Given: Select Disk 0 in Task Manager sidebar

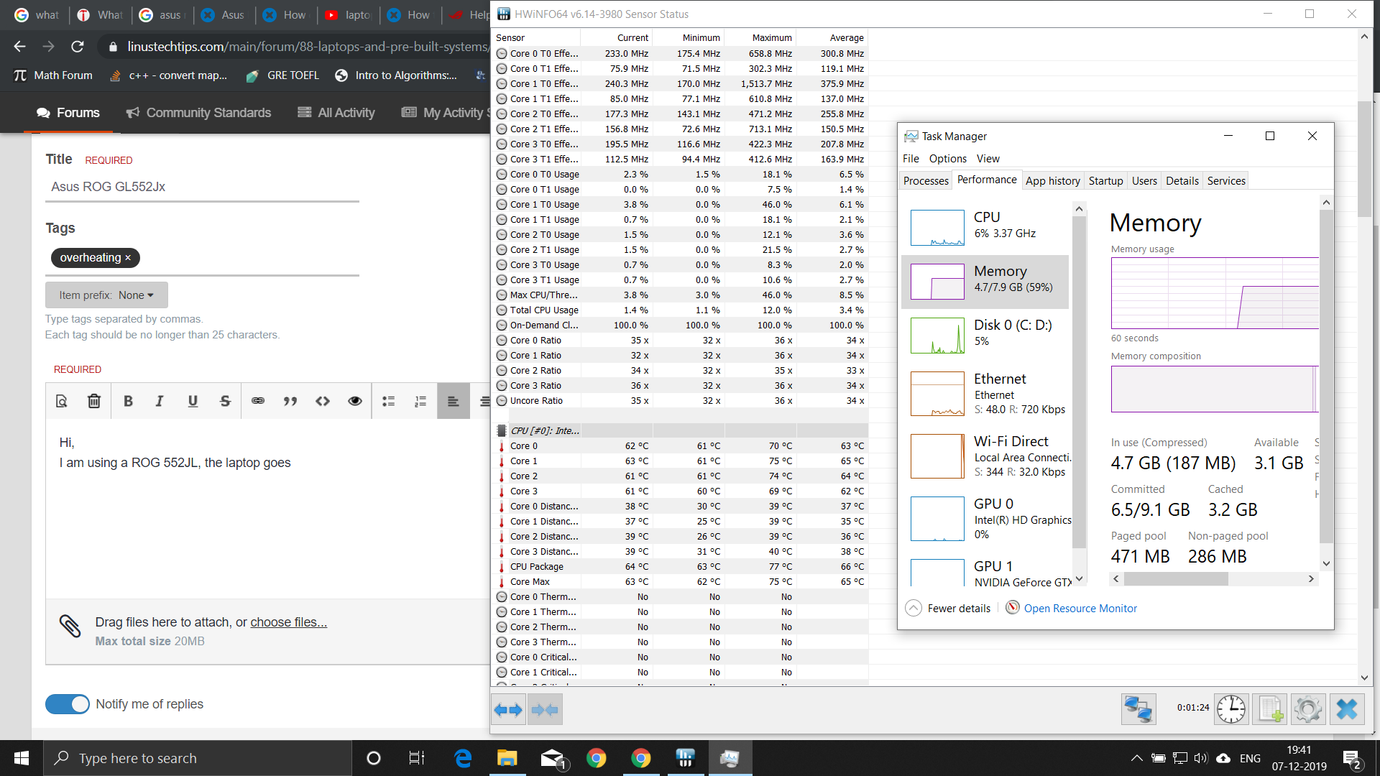Looking at the screenshot, I should coord(985,336).
